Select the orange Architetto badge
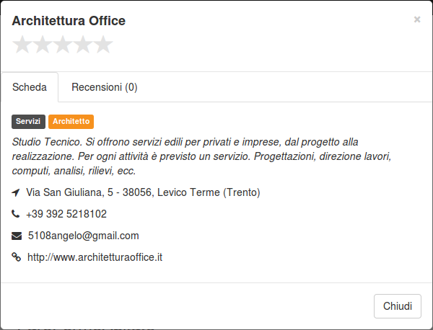433x330 pixels. [x=71, y=122]
